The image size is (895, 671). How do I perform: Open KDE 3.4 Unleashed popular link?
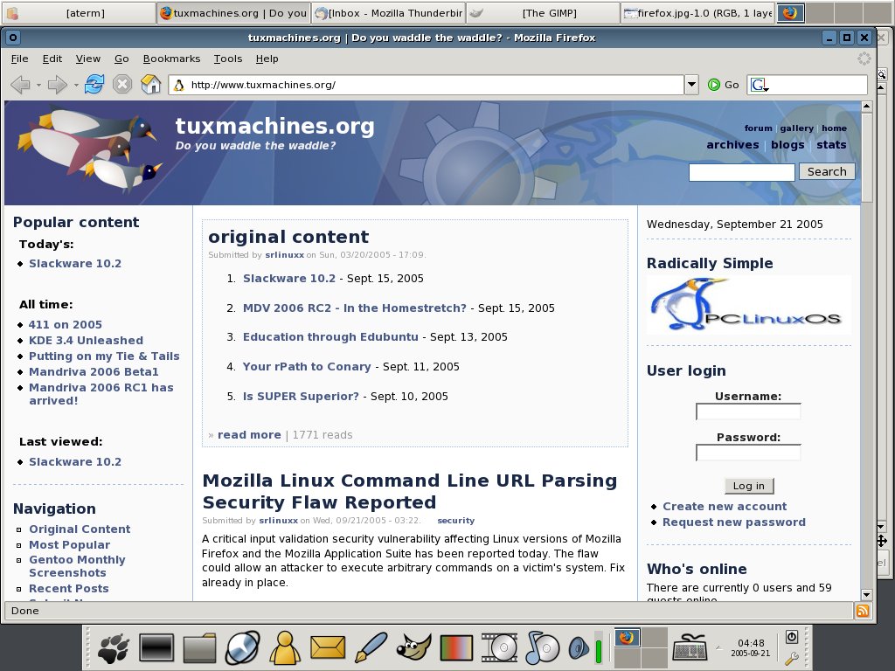click(x=87, y=340)
